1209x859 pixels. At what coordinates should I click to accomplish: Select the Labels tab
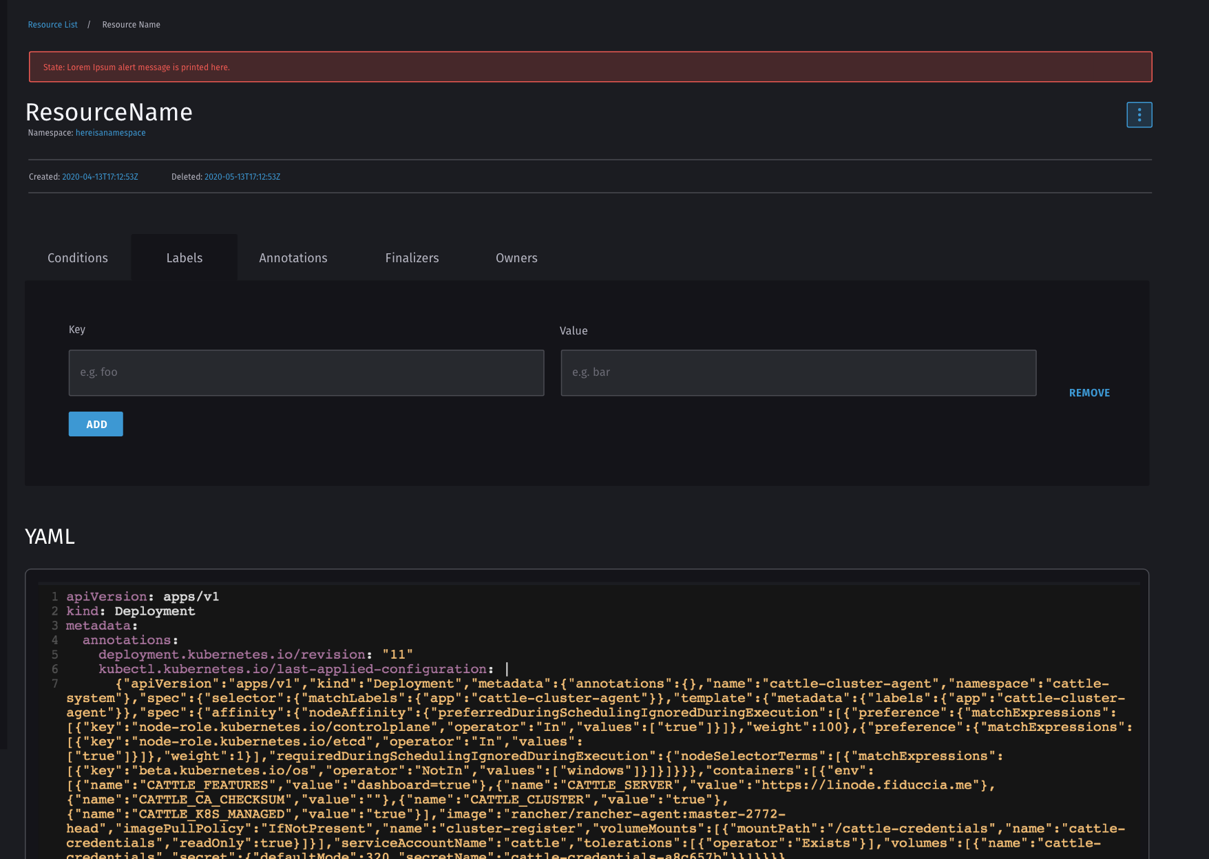click(x=184, y=257)
